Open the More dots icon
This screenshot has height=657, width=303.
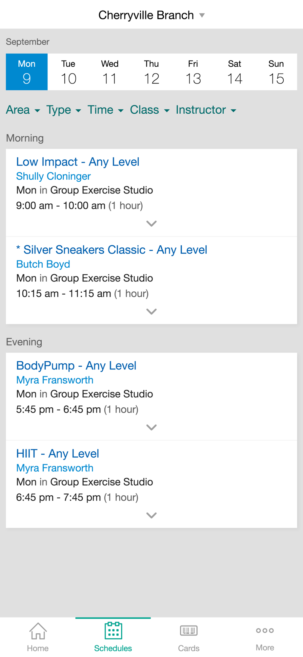[265, 630]
